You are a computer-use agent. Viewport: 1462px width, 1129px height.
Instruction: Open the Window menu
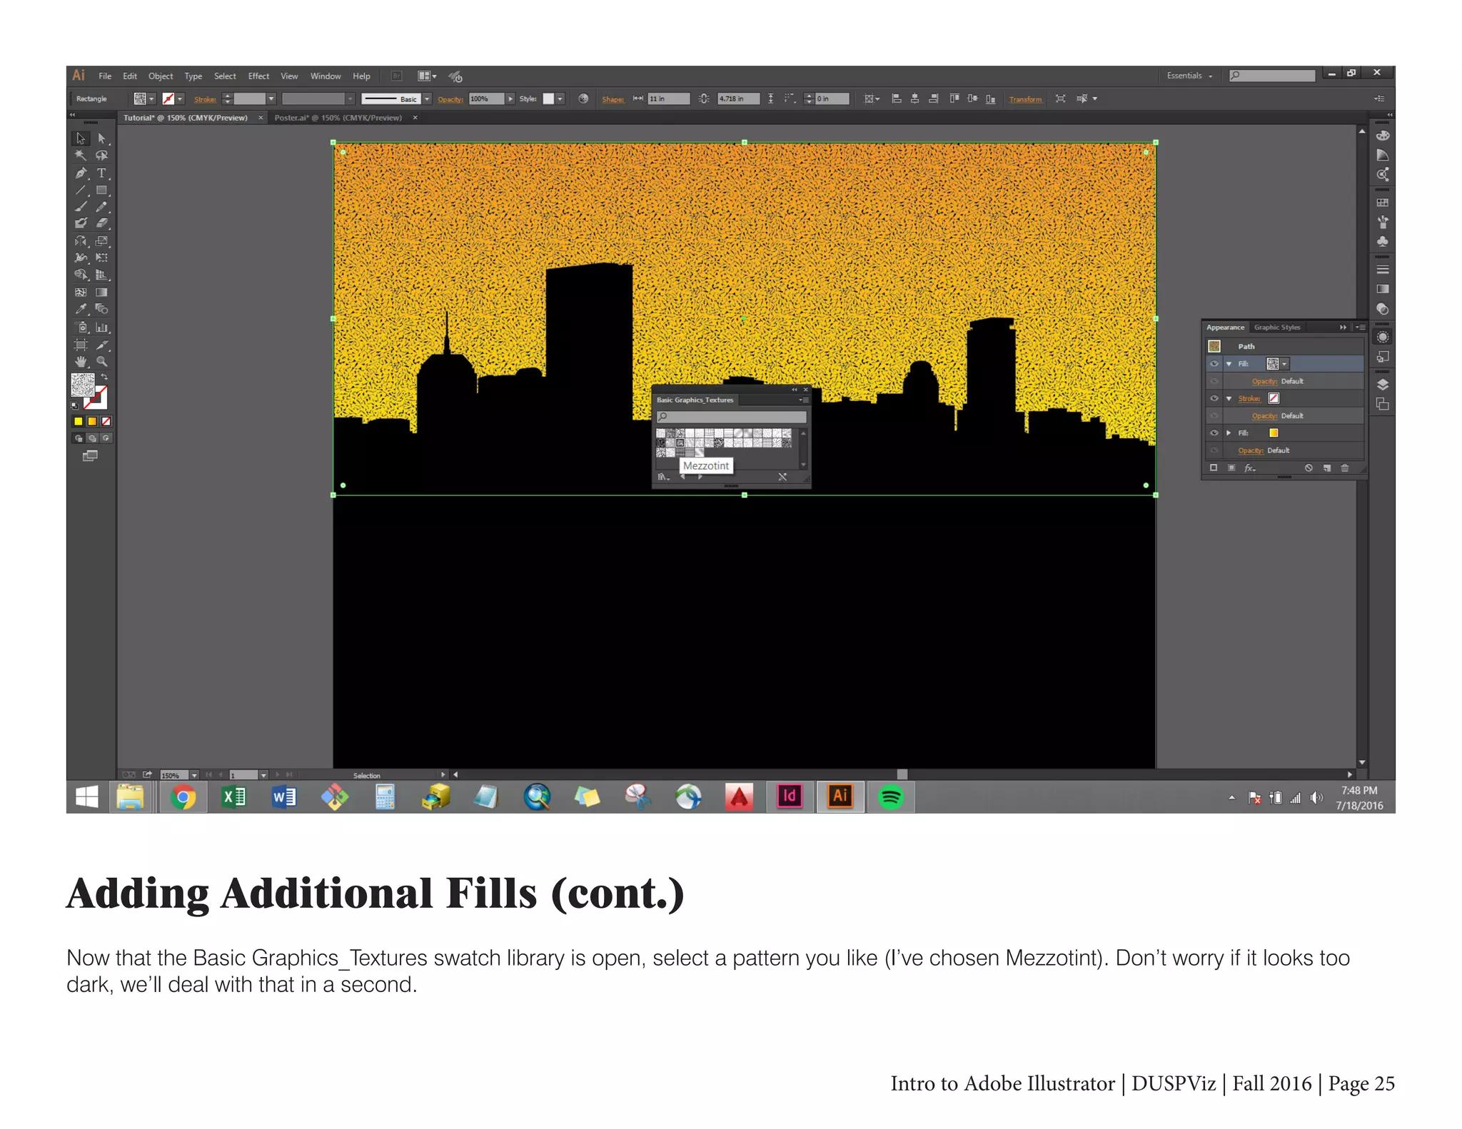point(326,76)
